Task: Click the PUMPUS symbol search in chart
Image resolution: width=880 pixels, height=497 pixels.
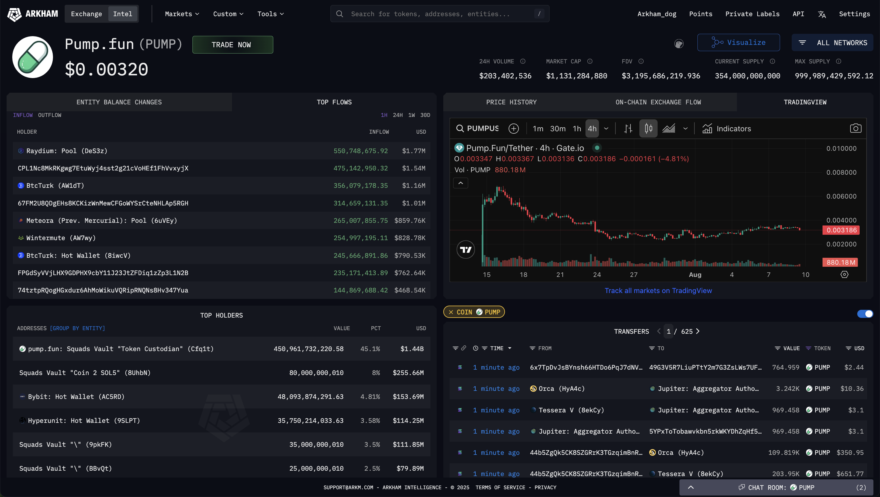Action: 477,129
